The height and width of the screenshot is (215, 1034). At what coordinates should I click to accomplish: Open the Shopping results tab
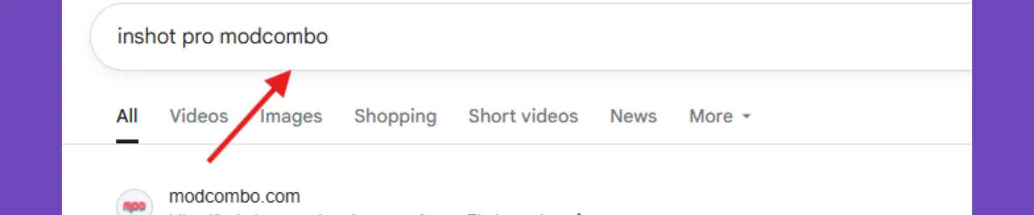coord(395,117)
